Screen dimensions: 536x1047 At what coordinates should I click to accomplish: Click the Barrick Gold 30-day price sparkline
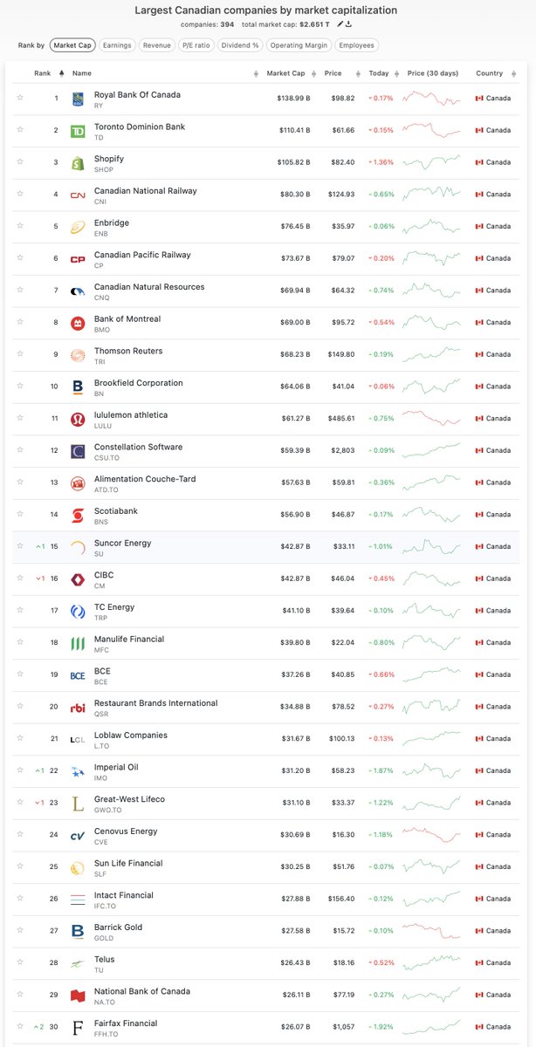click(431, 931)
